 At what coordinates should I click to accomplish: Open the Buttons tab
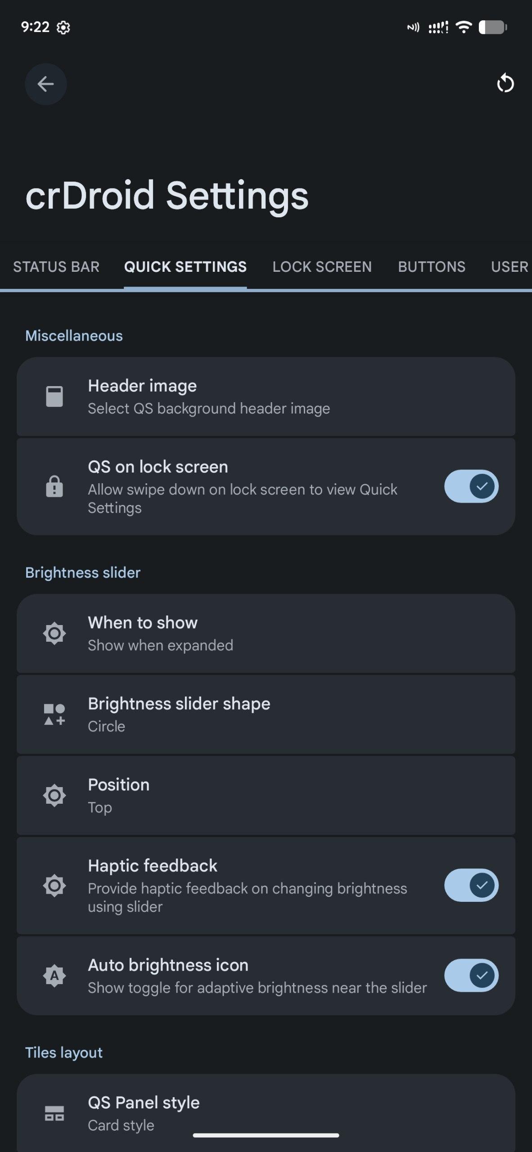coord(431,267)
